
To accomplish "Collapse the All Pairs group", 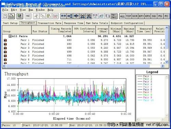I will [10, 36].
